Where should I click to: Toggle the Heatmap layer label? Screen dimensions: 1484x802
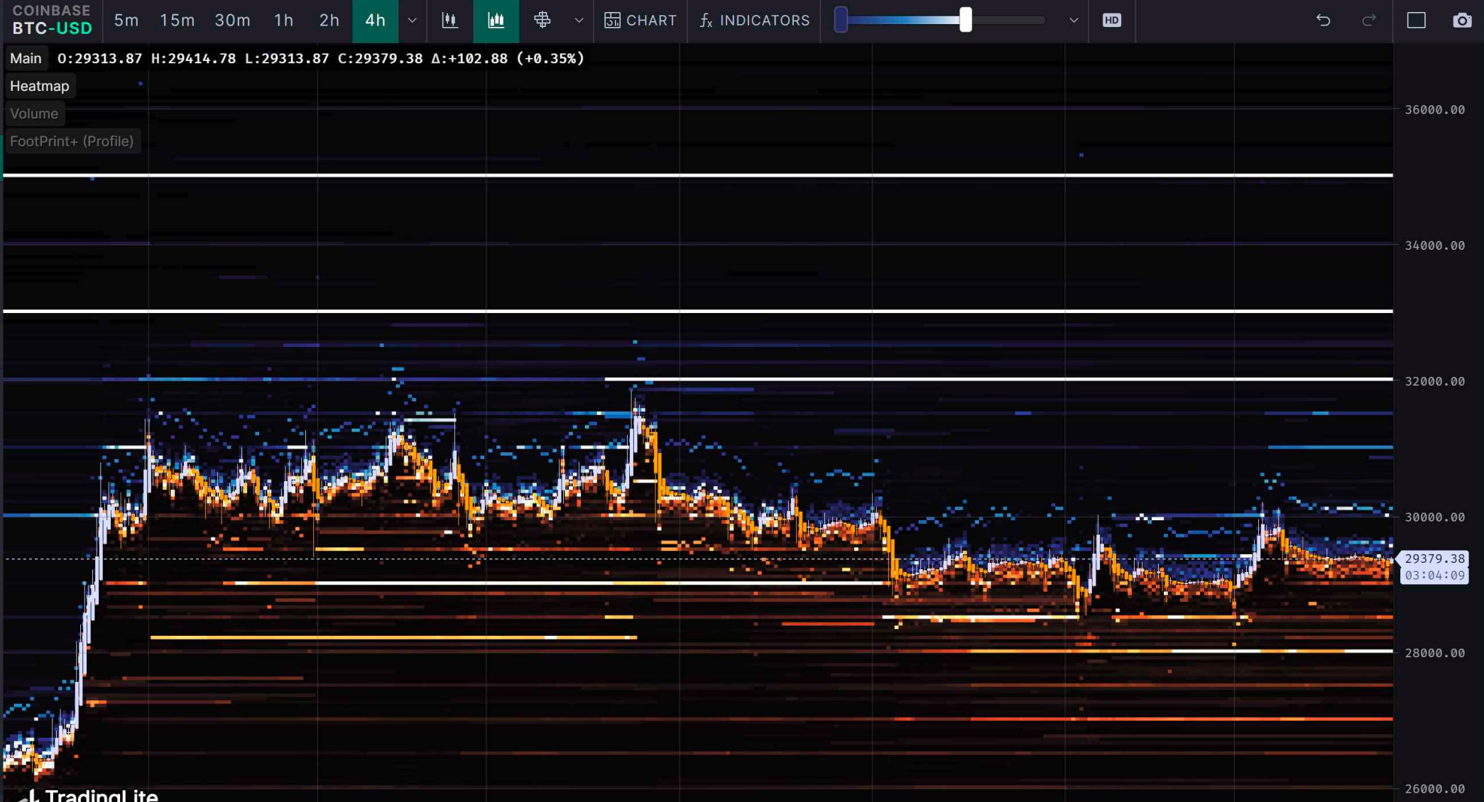tap(40, 86)
